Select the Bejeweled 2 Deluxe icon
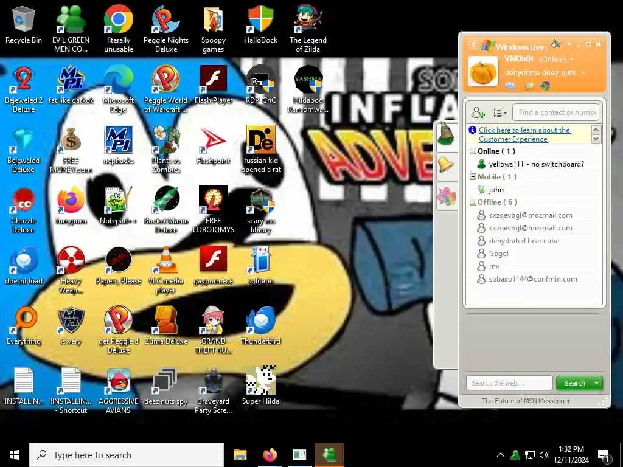This screenshot has height=467, width=623. (24, 90)
